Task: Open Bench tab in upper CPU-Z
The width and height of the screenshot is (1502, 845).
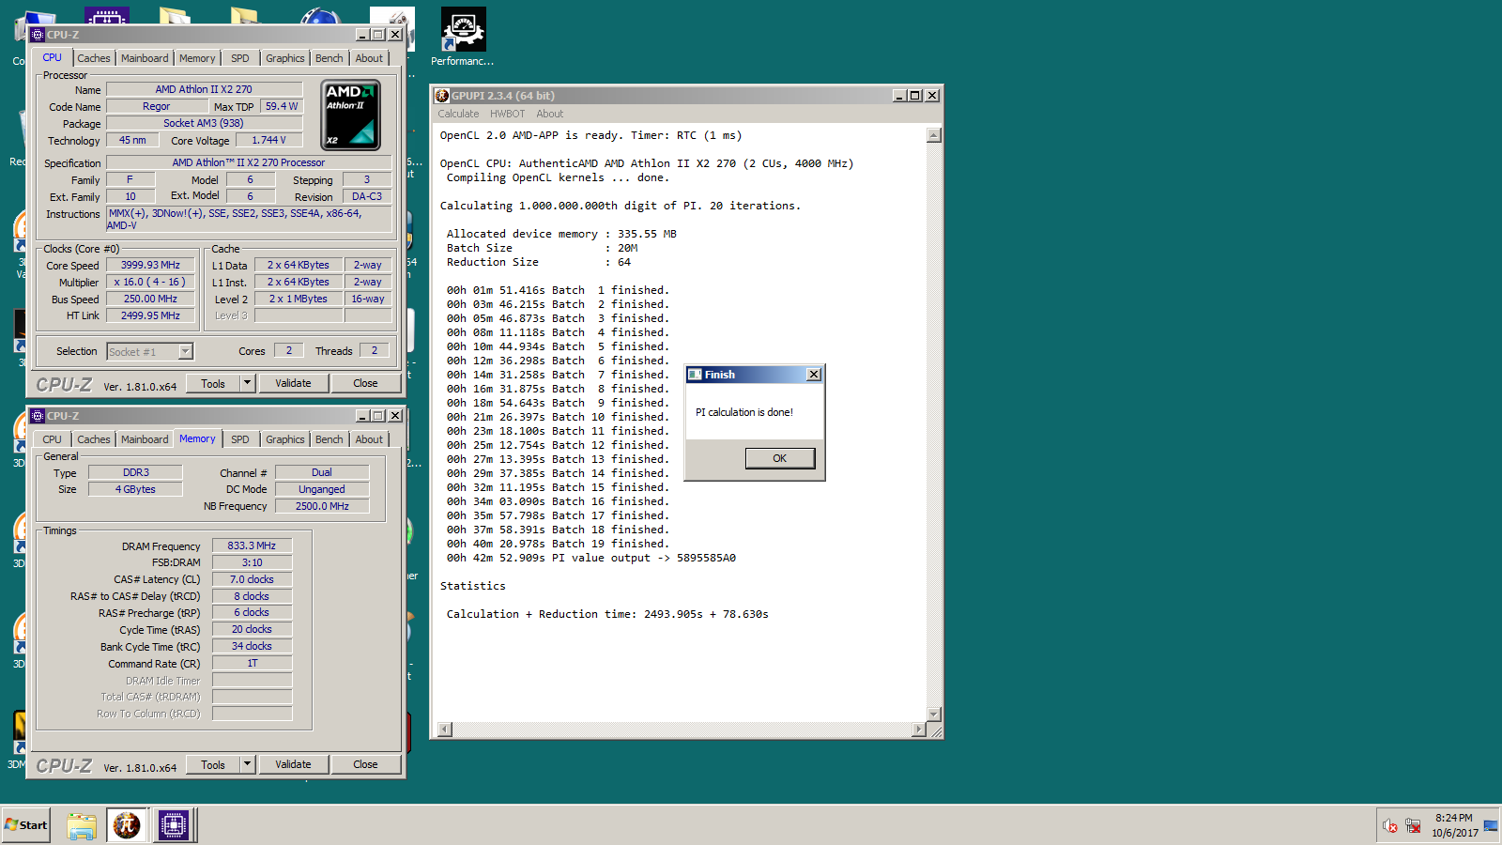Action: [x=330, y=58]
